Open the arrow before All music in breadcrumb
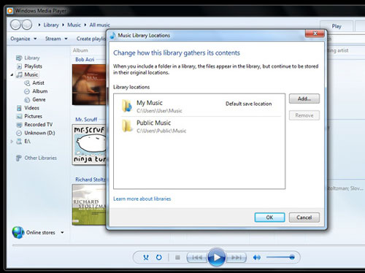This screenshot has width=365, height=273. point(85,25)
